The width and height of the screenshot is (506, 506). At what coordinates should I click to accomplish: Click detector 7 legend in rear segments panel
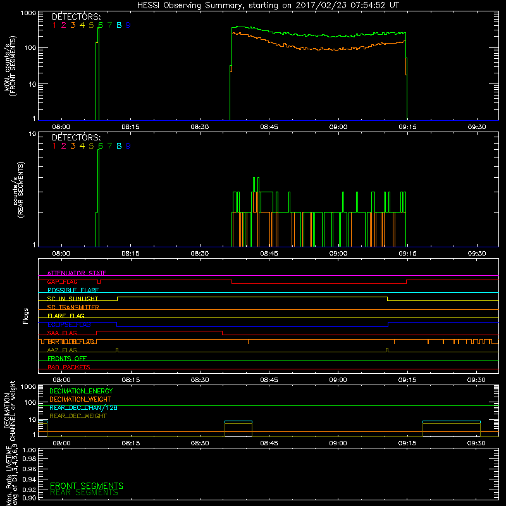[x=109, y=146]
